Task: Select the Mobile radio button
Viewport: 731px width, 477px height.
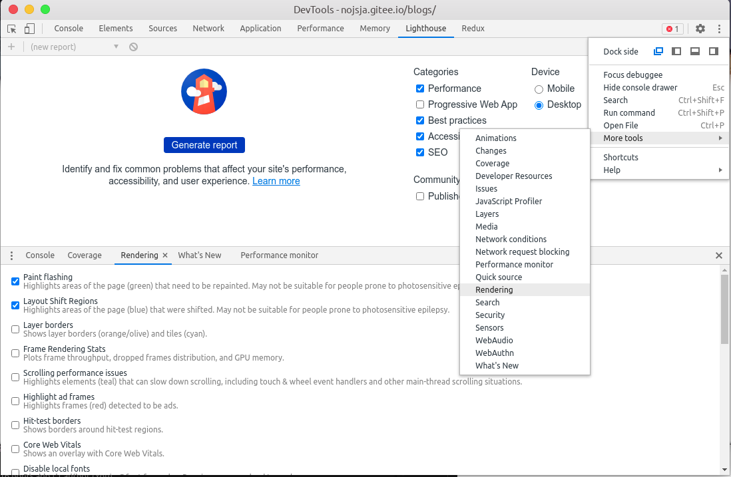Action: 539,88
